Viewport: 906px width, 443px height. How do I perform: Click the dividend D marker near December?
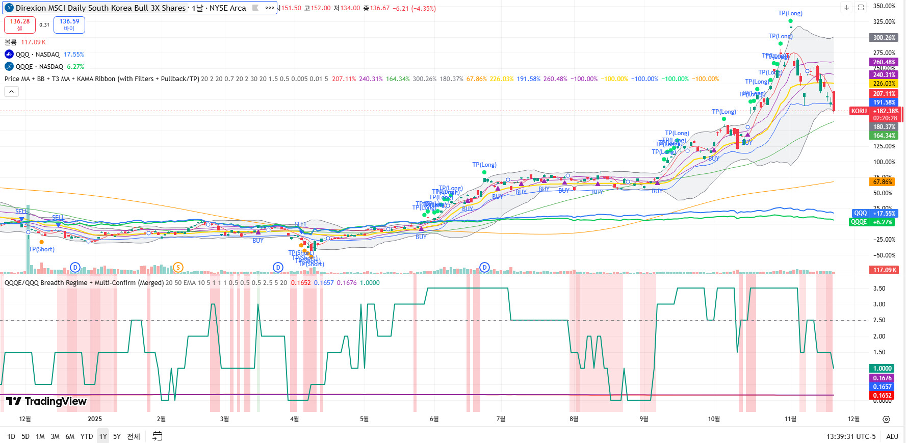pyautogui.click(x=75, y=267)
